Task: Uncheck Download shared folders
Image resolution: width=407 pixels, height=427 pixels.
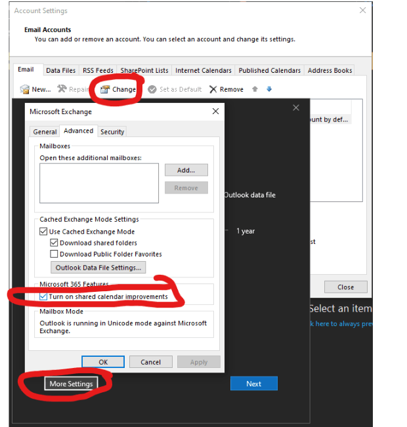Action: pyautogui.click(x=54, y=243)
